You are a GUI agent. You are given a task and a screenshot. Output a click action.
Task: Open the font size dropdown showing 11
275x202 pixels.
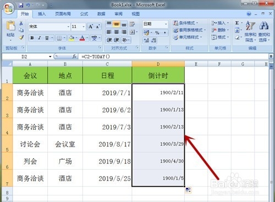click(x=84, y=27)
